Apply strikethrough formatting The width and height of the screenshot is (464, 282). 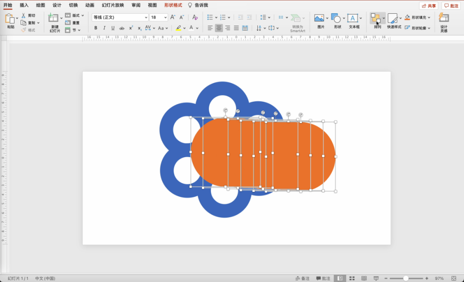tap(122, 28)
